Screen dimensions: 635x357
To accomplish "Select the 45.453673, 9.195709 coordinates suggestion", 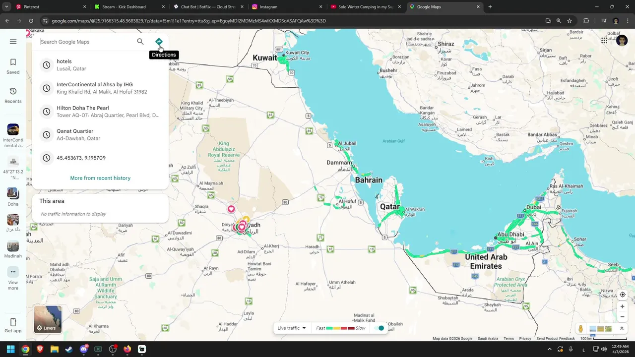I will [100, 158].
